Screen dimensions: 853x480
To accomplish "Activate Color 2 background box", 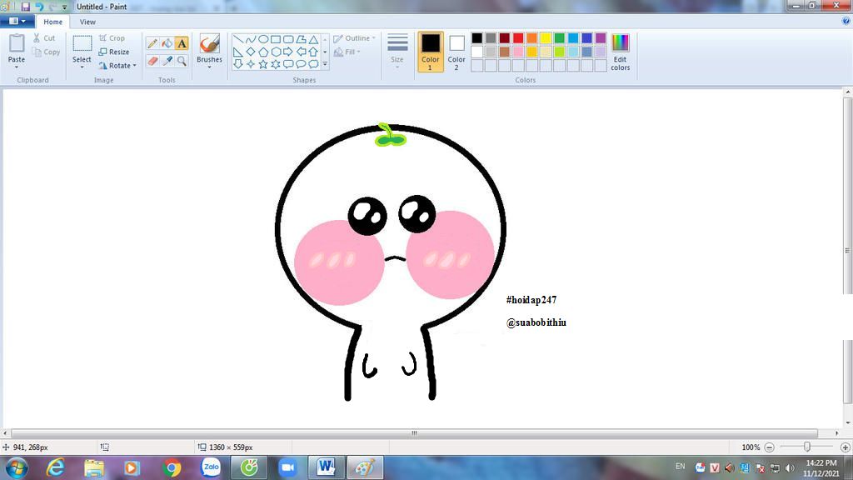I will 456,52.
